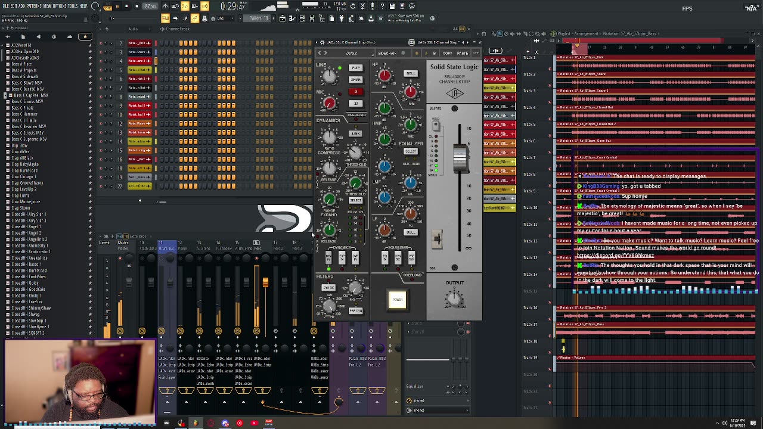This screenshot has width=763, height=429.
Task: Open the question-mark help icon in the top toolbar
Action: [x=383, y=6]
